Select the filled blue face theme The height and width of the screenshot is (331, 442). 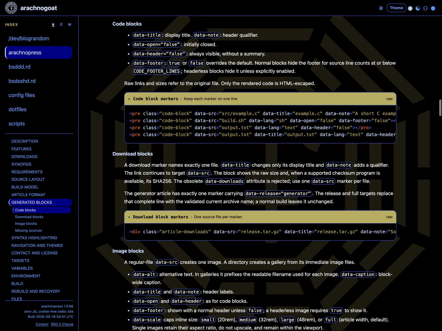click(433, 8)
